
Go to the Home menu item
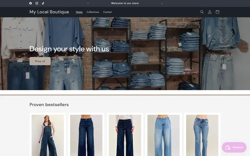pos(79,12)
